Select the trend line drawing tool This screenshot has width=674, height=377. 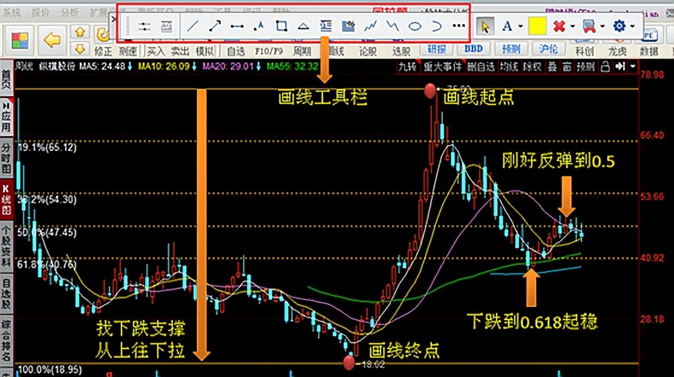pos(194,25)
